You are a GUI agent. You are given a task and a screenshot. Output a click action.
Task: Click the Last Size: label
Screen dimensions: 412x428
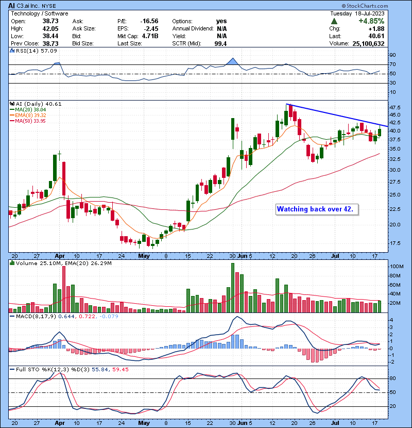click(x=130, y=43)
